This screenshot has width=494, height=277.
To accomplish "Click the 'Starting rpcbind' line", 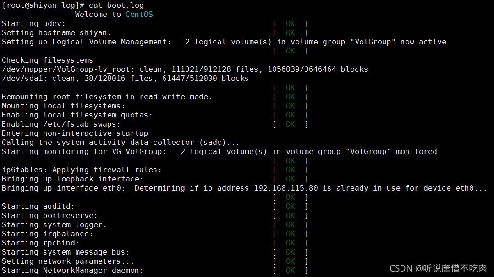I will coord(40,243).
